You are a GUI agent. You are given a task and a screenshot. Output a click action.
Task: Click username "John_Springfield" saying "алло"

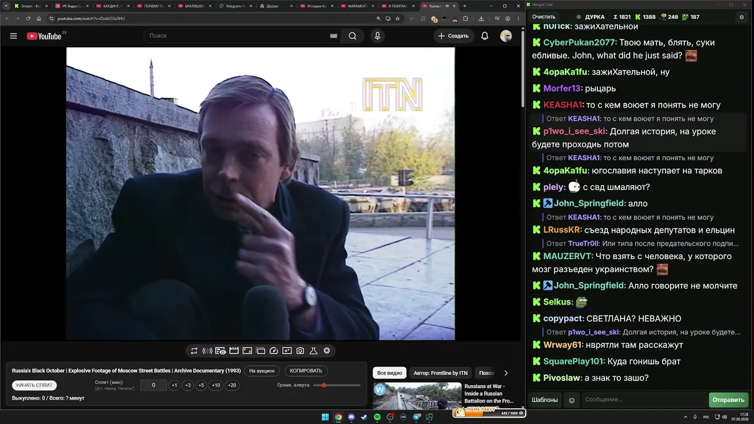[589, 204]
